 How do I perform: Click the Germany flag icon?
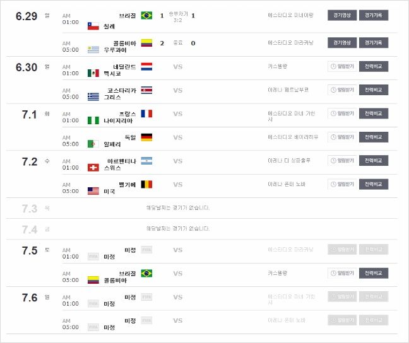(x=146, y=137)
